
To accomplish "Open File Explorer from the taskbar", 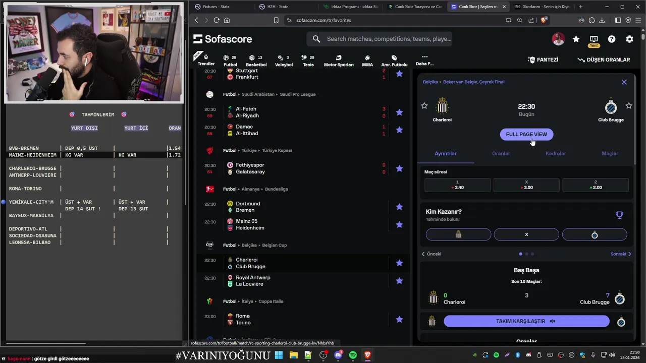I will point(293,355).
